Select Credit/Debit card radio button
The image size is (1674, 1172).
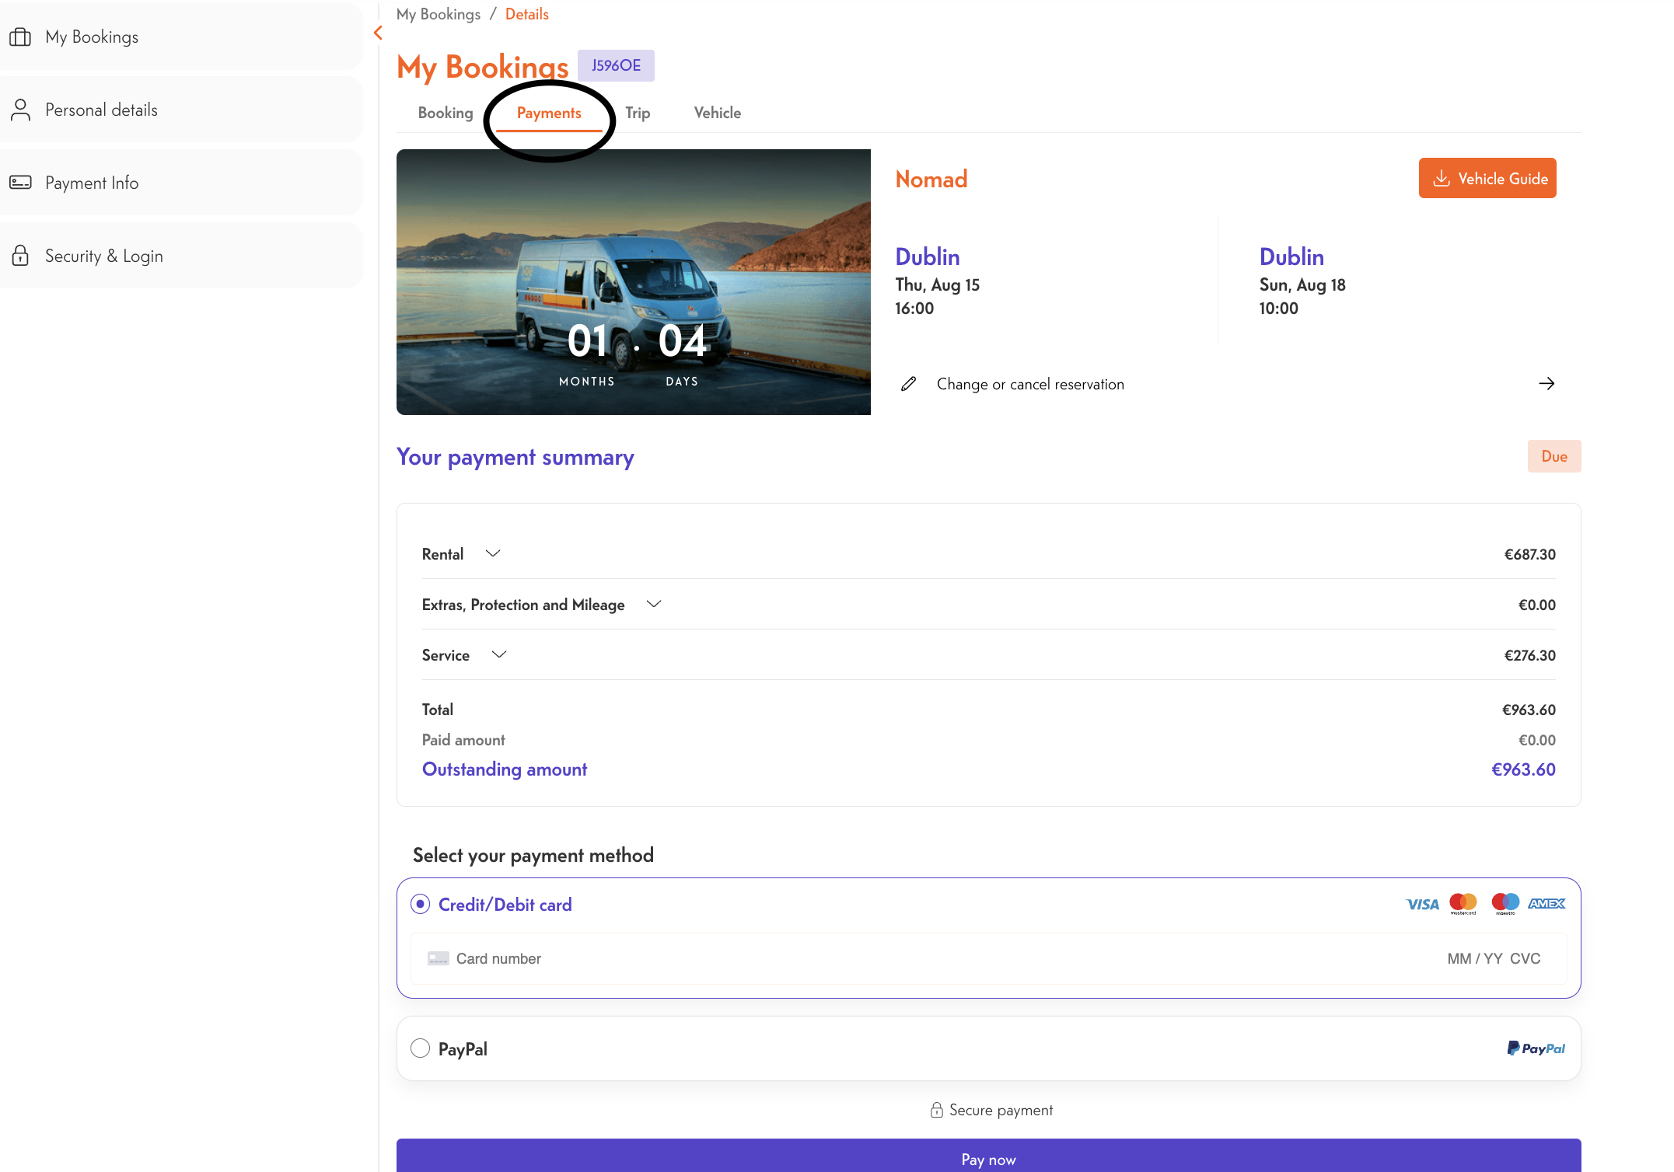click(420, 904)
